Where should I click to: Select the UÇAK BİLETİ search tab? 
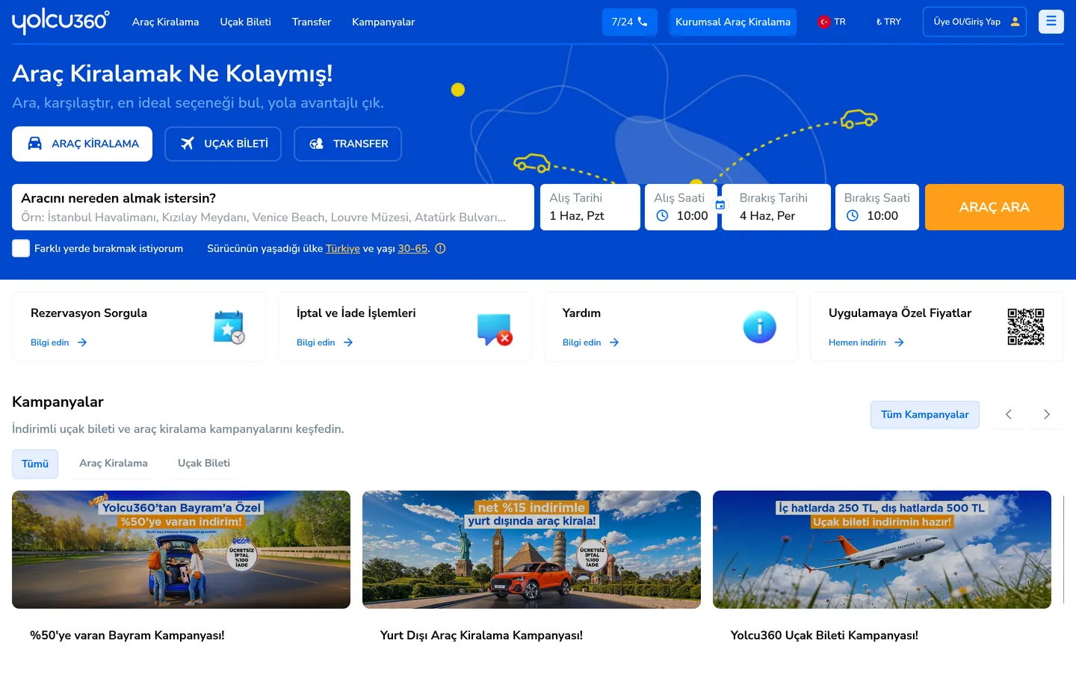(223, 144)
